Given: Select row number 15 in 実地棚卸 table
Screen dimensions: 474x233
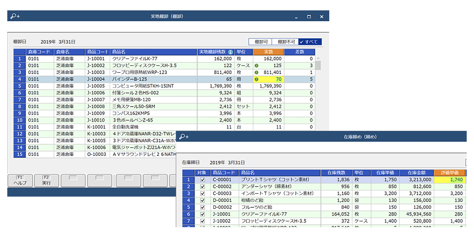Looking at the screenshot, I should point(19,155).
